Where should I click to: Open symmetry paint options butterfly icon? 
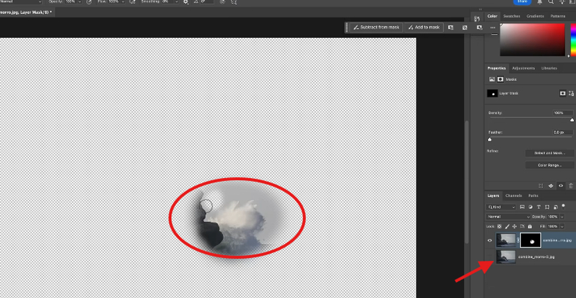point(234,2)
